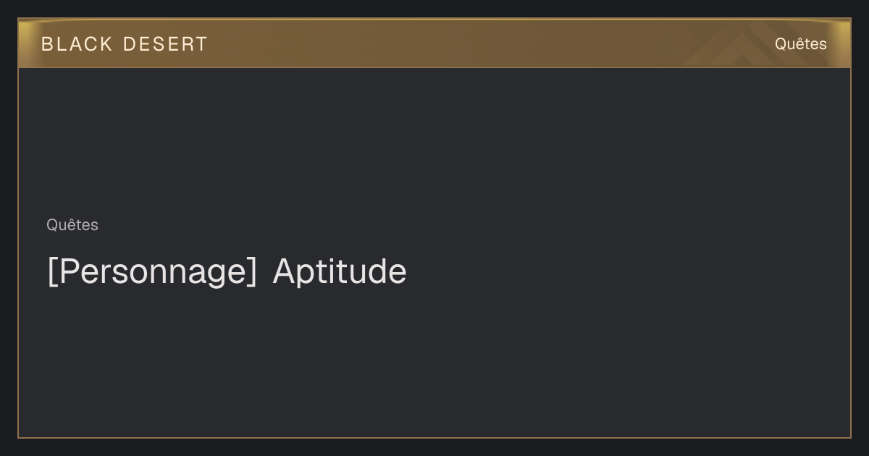Image resolution: width=869 pixels, height=456 pixels.
Task: Click the gold banner's right glowing edge
Action: 841,43
